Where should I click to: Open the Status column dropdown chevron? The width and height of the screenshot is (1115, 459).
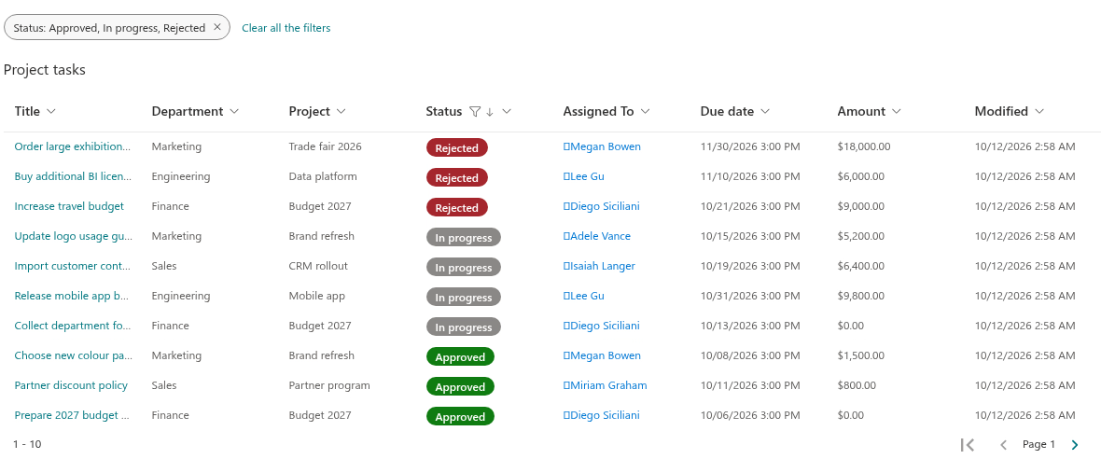[x=507, y=112]
